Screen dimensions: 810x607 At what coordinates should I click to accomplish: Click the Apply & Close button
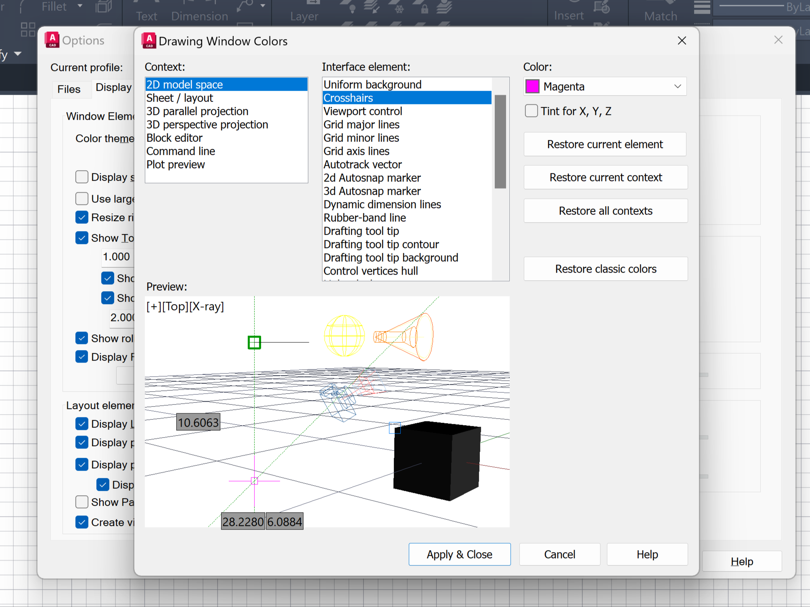459,554
